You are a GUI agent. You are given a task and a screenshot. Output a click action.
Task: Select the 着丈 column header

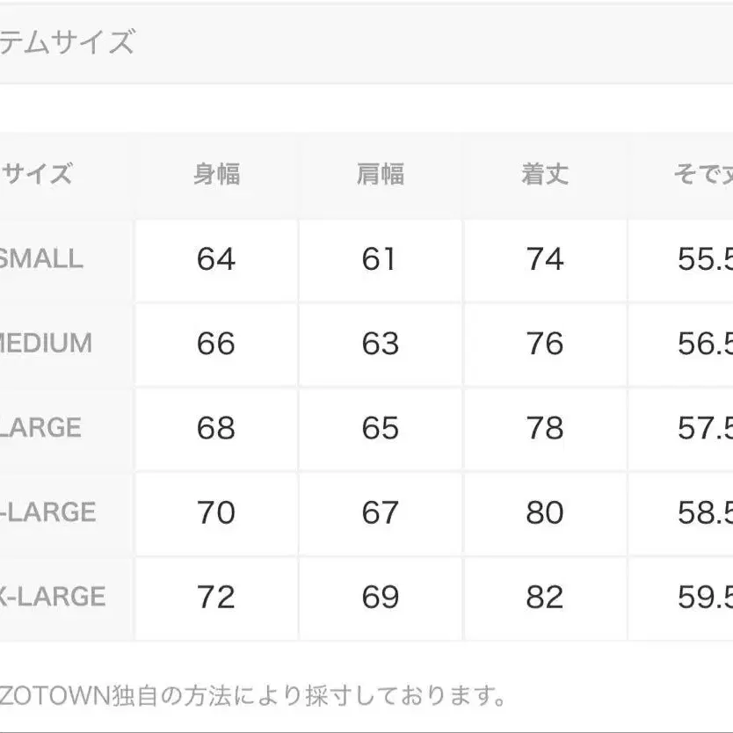coord(545,174)
